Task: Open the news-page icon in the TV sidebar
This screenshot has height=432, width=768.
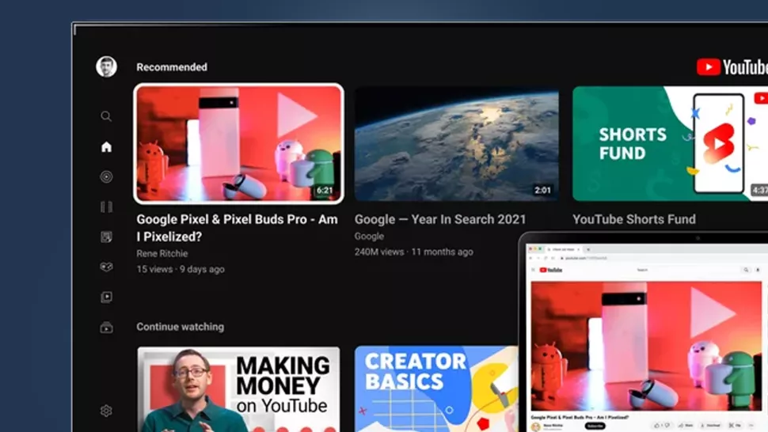Action: pyautogui.click(x=106, y=237)
